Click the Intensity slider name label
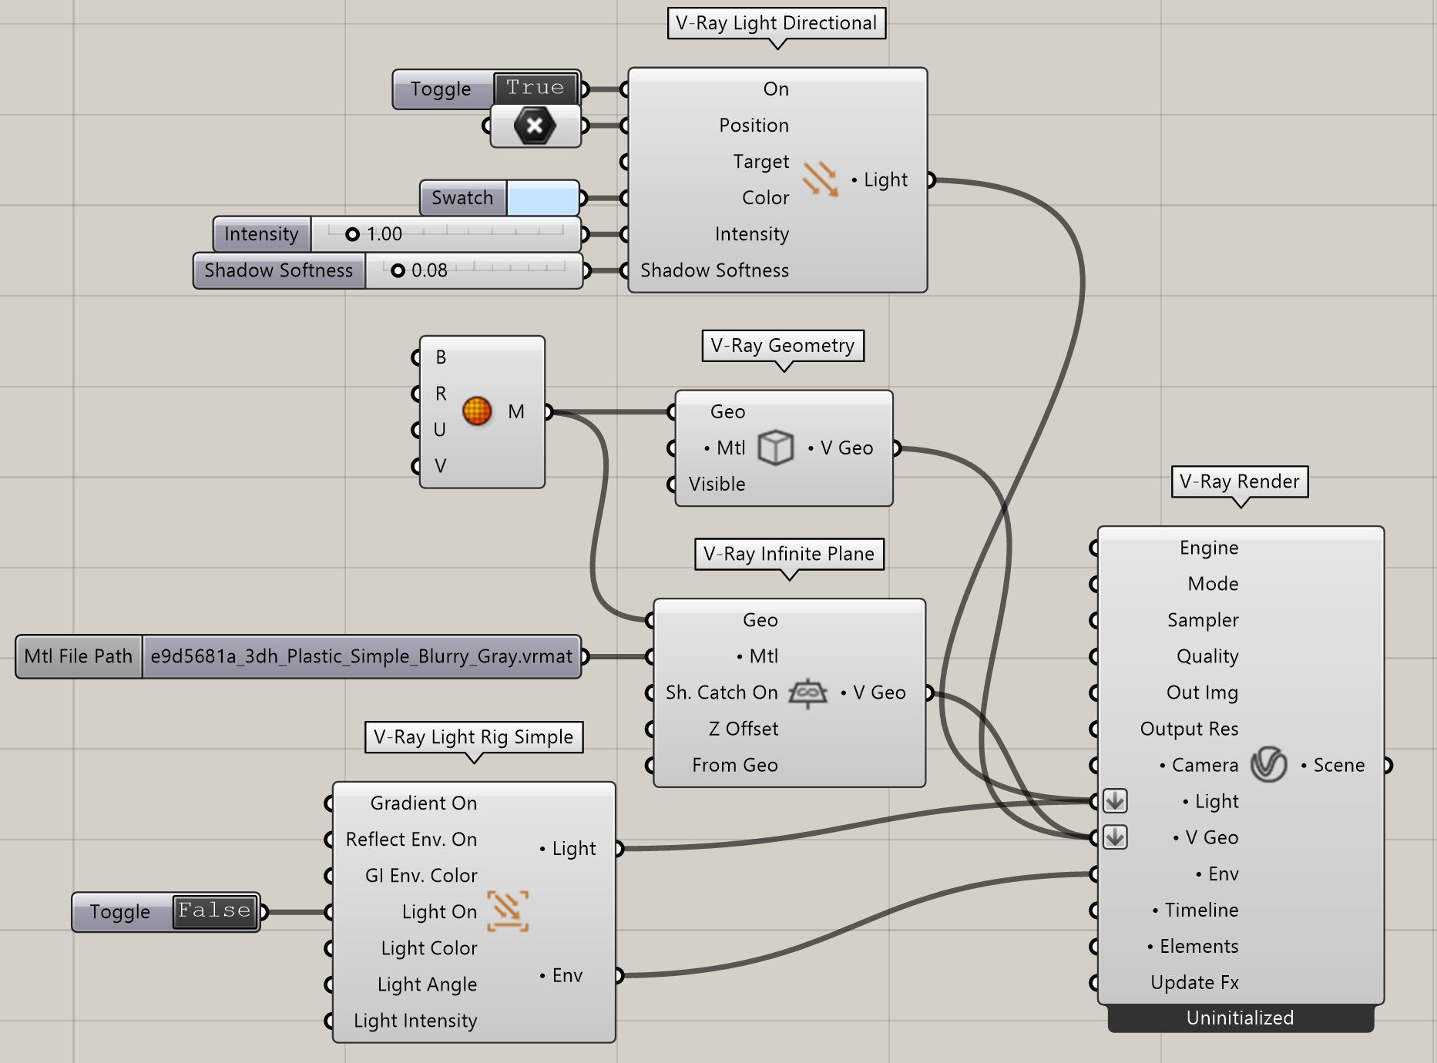The height and width of the screenshot is (1063, 1437). coord(260,234)
